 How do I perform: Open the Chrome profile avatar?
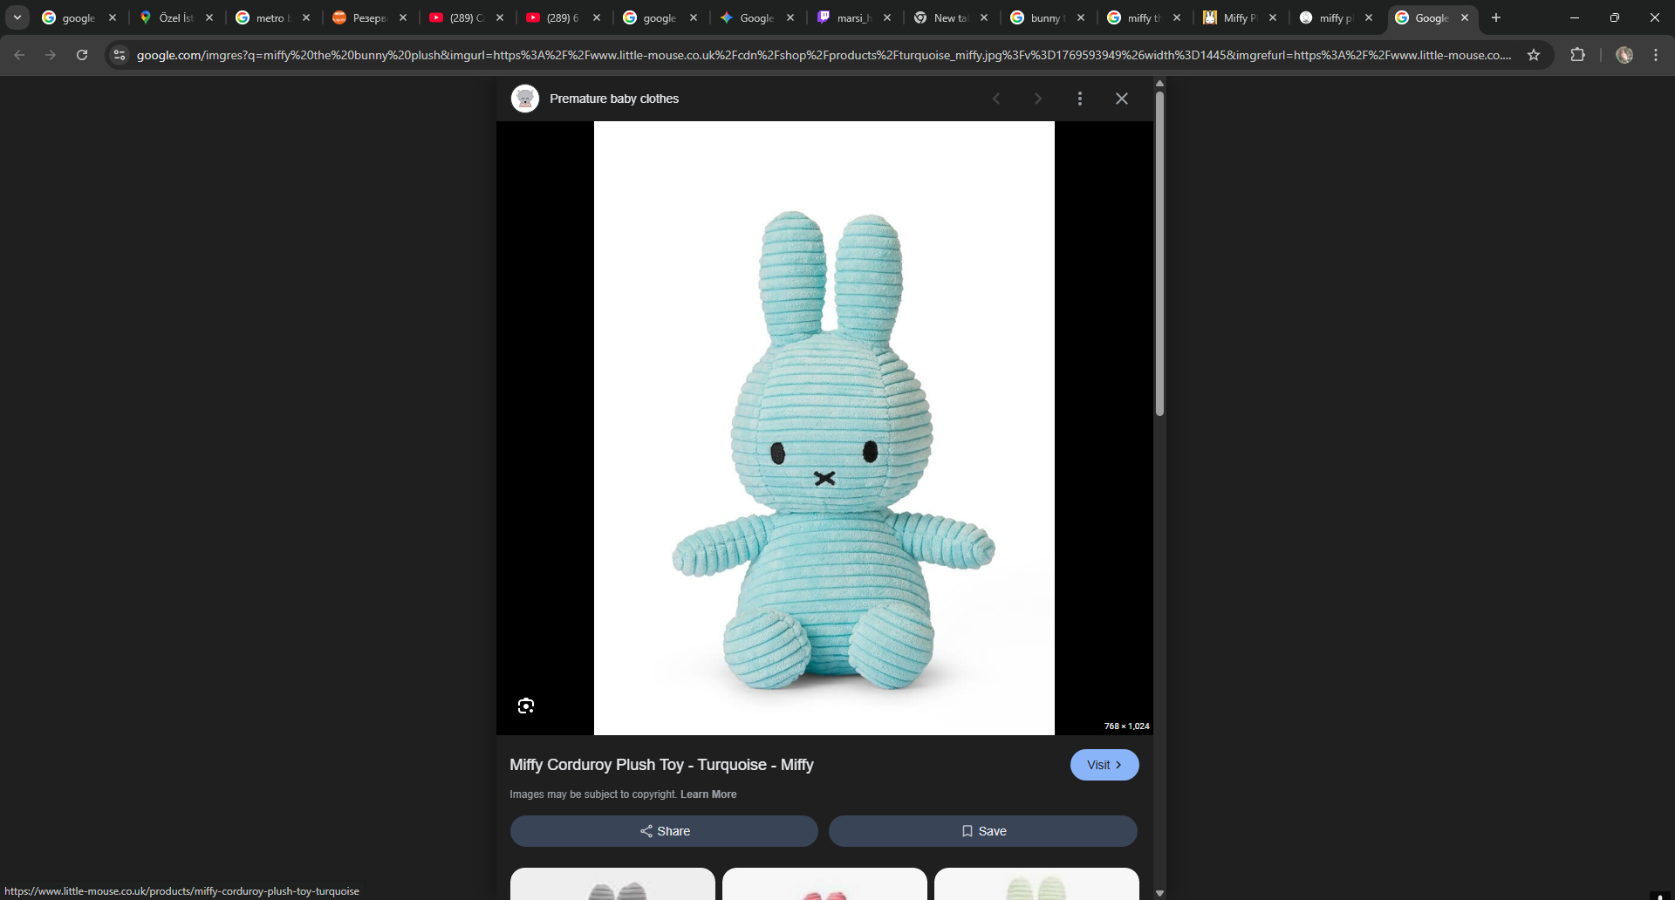tap(1624, 55)
